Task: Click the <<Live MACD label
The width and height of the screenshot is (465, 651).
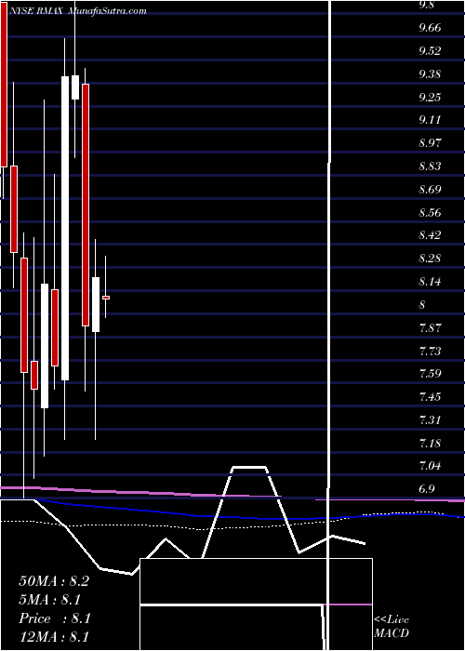Action: point(392,627)
